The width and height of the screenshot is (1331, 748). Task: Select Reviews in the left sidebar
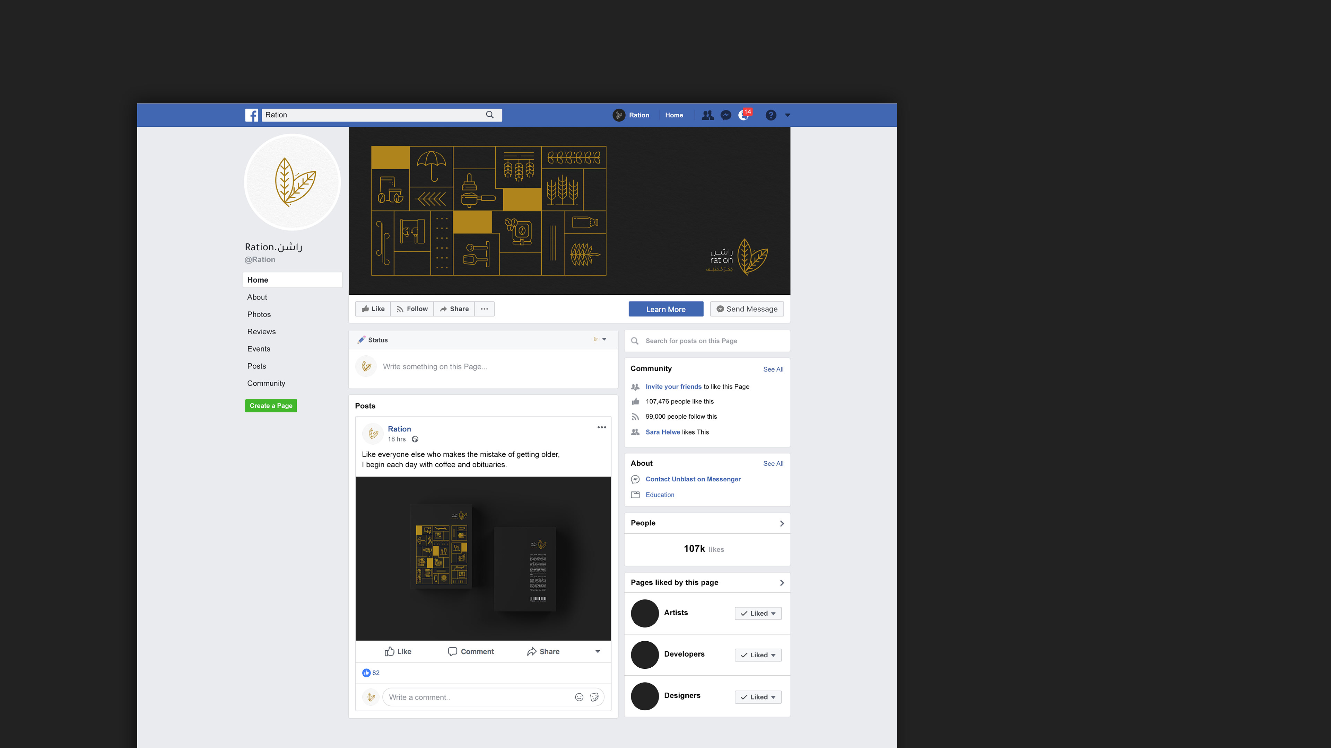(261, 331)
